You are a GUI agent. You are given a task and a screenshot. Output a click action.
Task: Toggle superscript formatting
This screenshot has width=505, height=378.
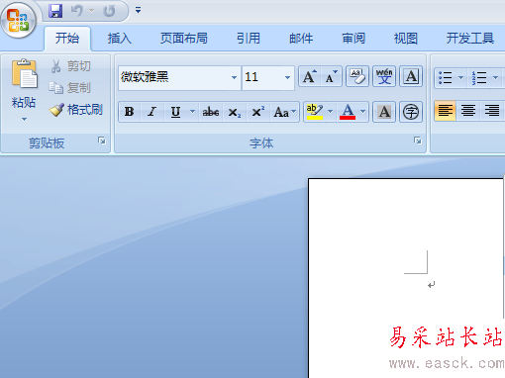pos(257,112)
